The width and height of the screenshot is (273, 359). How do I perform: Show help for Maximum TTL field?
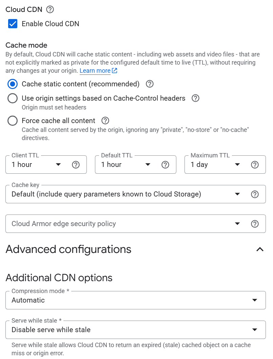click(255, 165)
